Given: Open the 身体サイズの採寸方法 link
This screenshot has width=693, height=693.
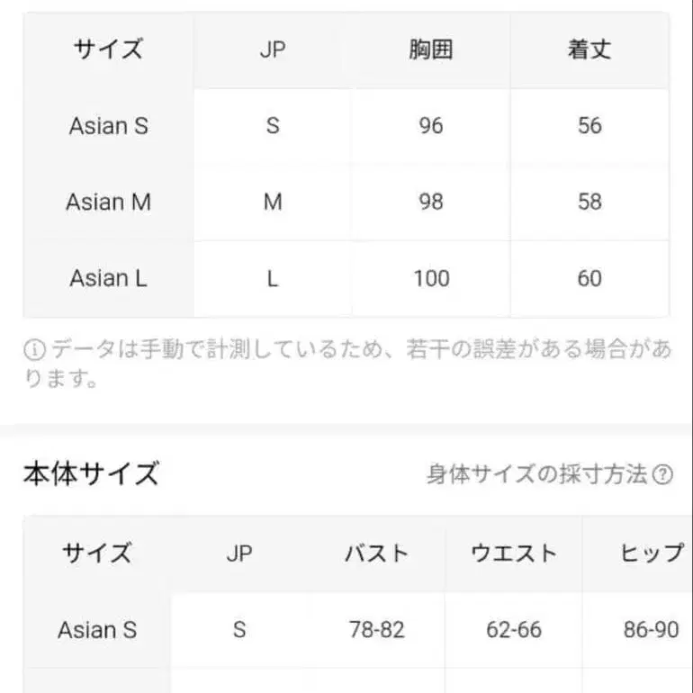Looking at the screenshot, I should [537, 474].
